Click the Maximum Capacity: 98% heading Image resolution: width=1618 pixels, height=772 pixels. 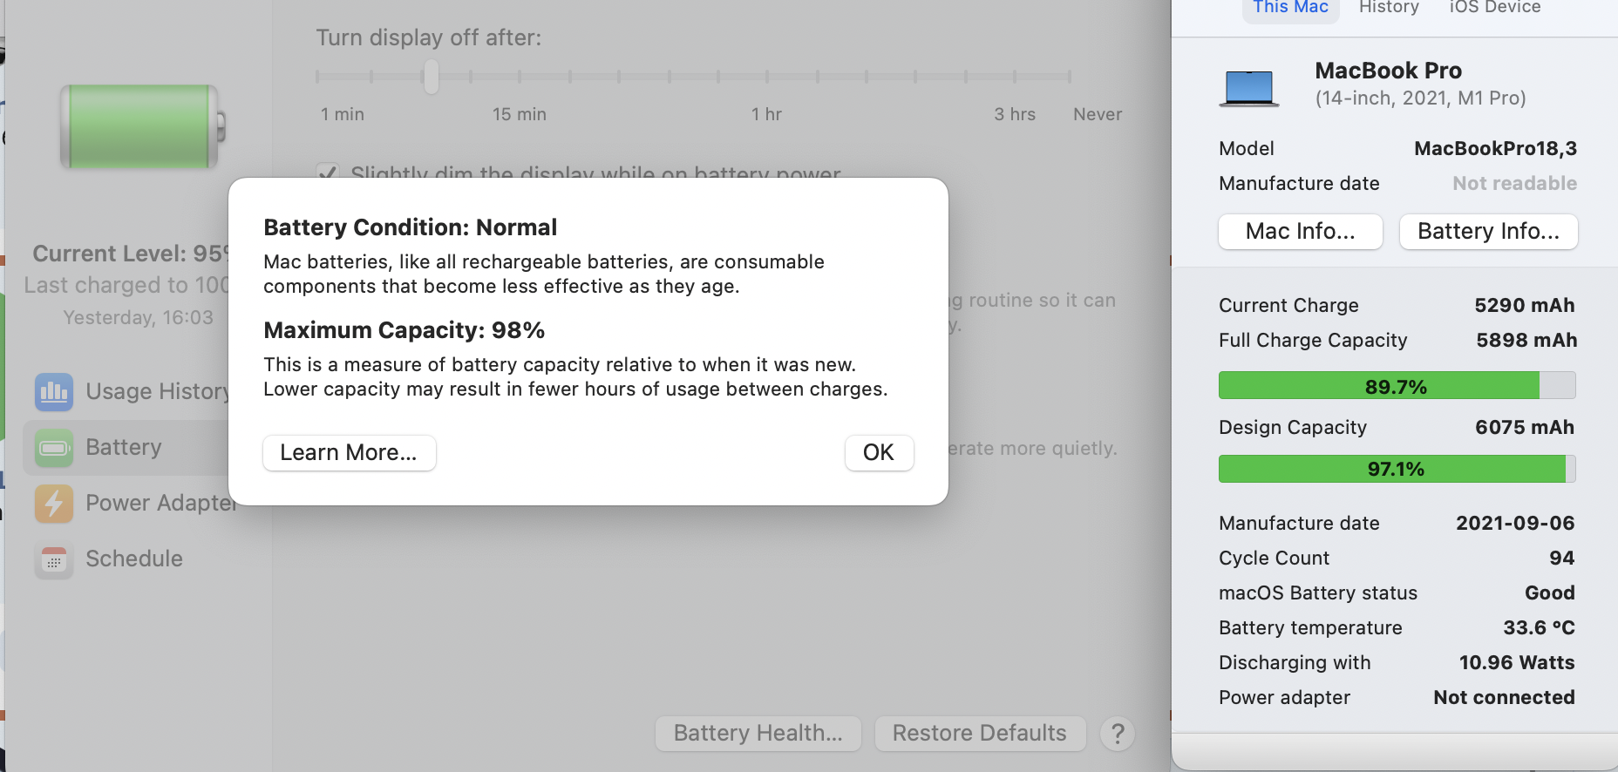coord(404,330)
